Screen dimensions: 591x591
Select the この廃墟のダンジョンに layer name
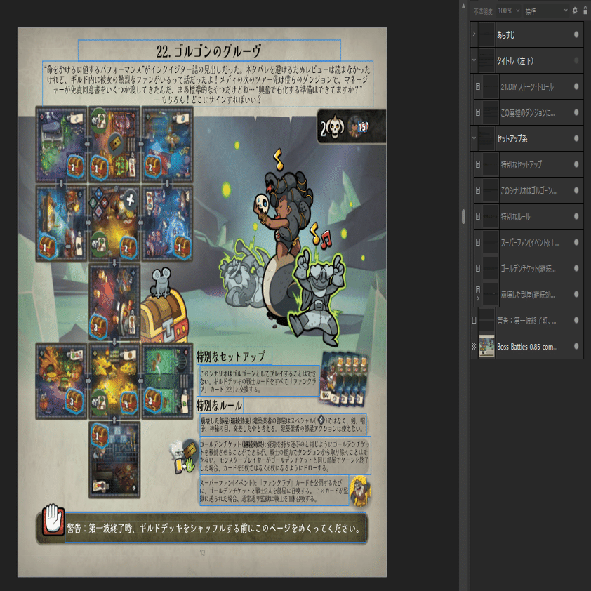click(x=527, y=113)
